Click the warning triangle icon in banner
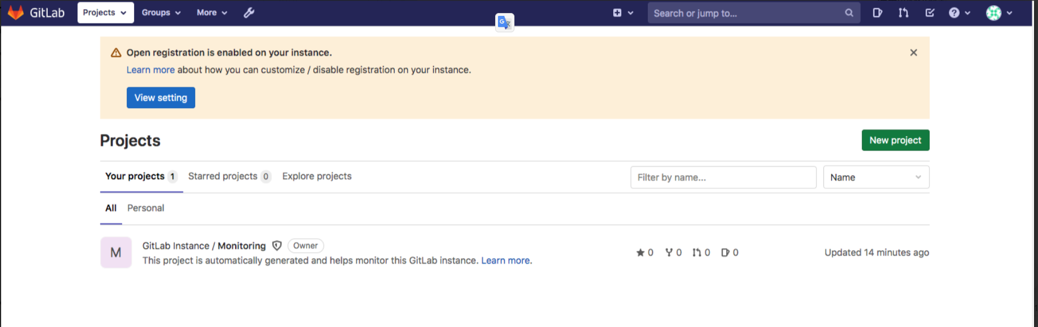 116,53
